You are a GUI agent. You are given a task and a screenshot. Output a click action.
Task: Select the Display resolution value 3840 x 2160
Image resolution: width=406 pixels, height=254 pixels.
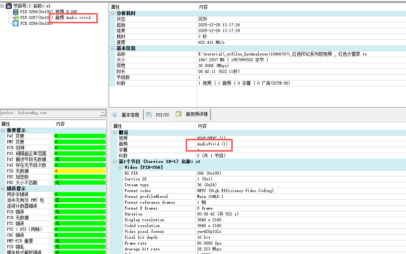tap(209, 220)
